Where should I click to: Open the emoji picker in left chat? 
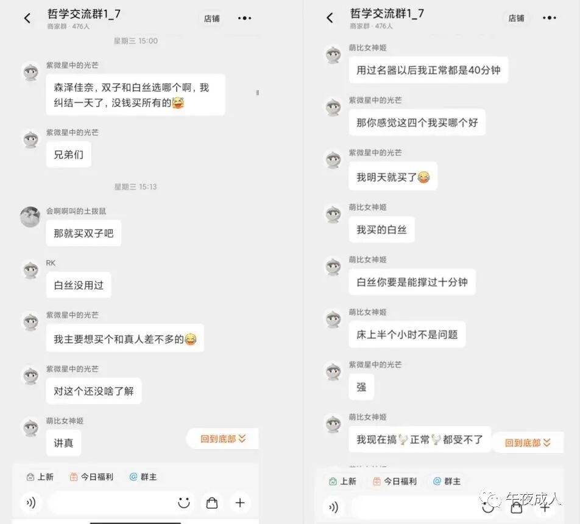184,503
